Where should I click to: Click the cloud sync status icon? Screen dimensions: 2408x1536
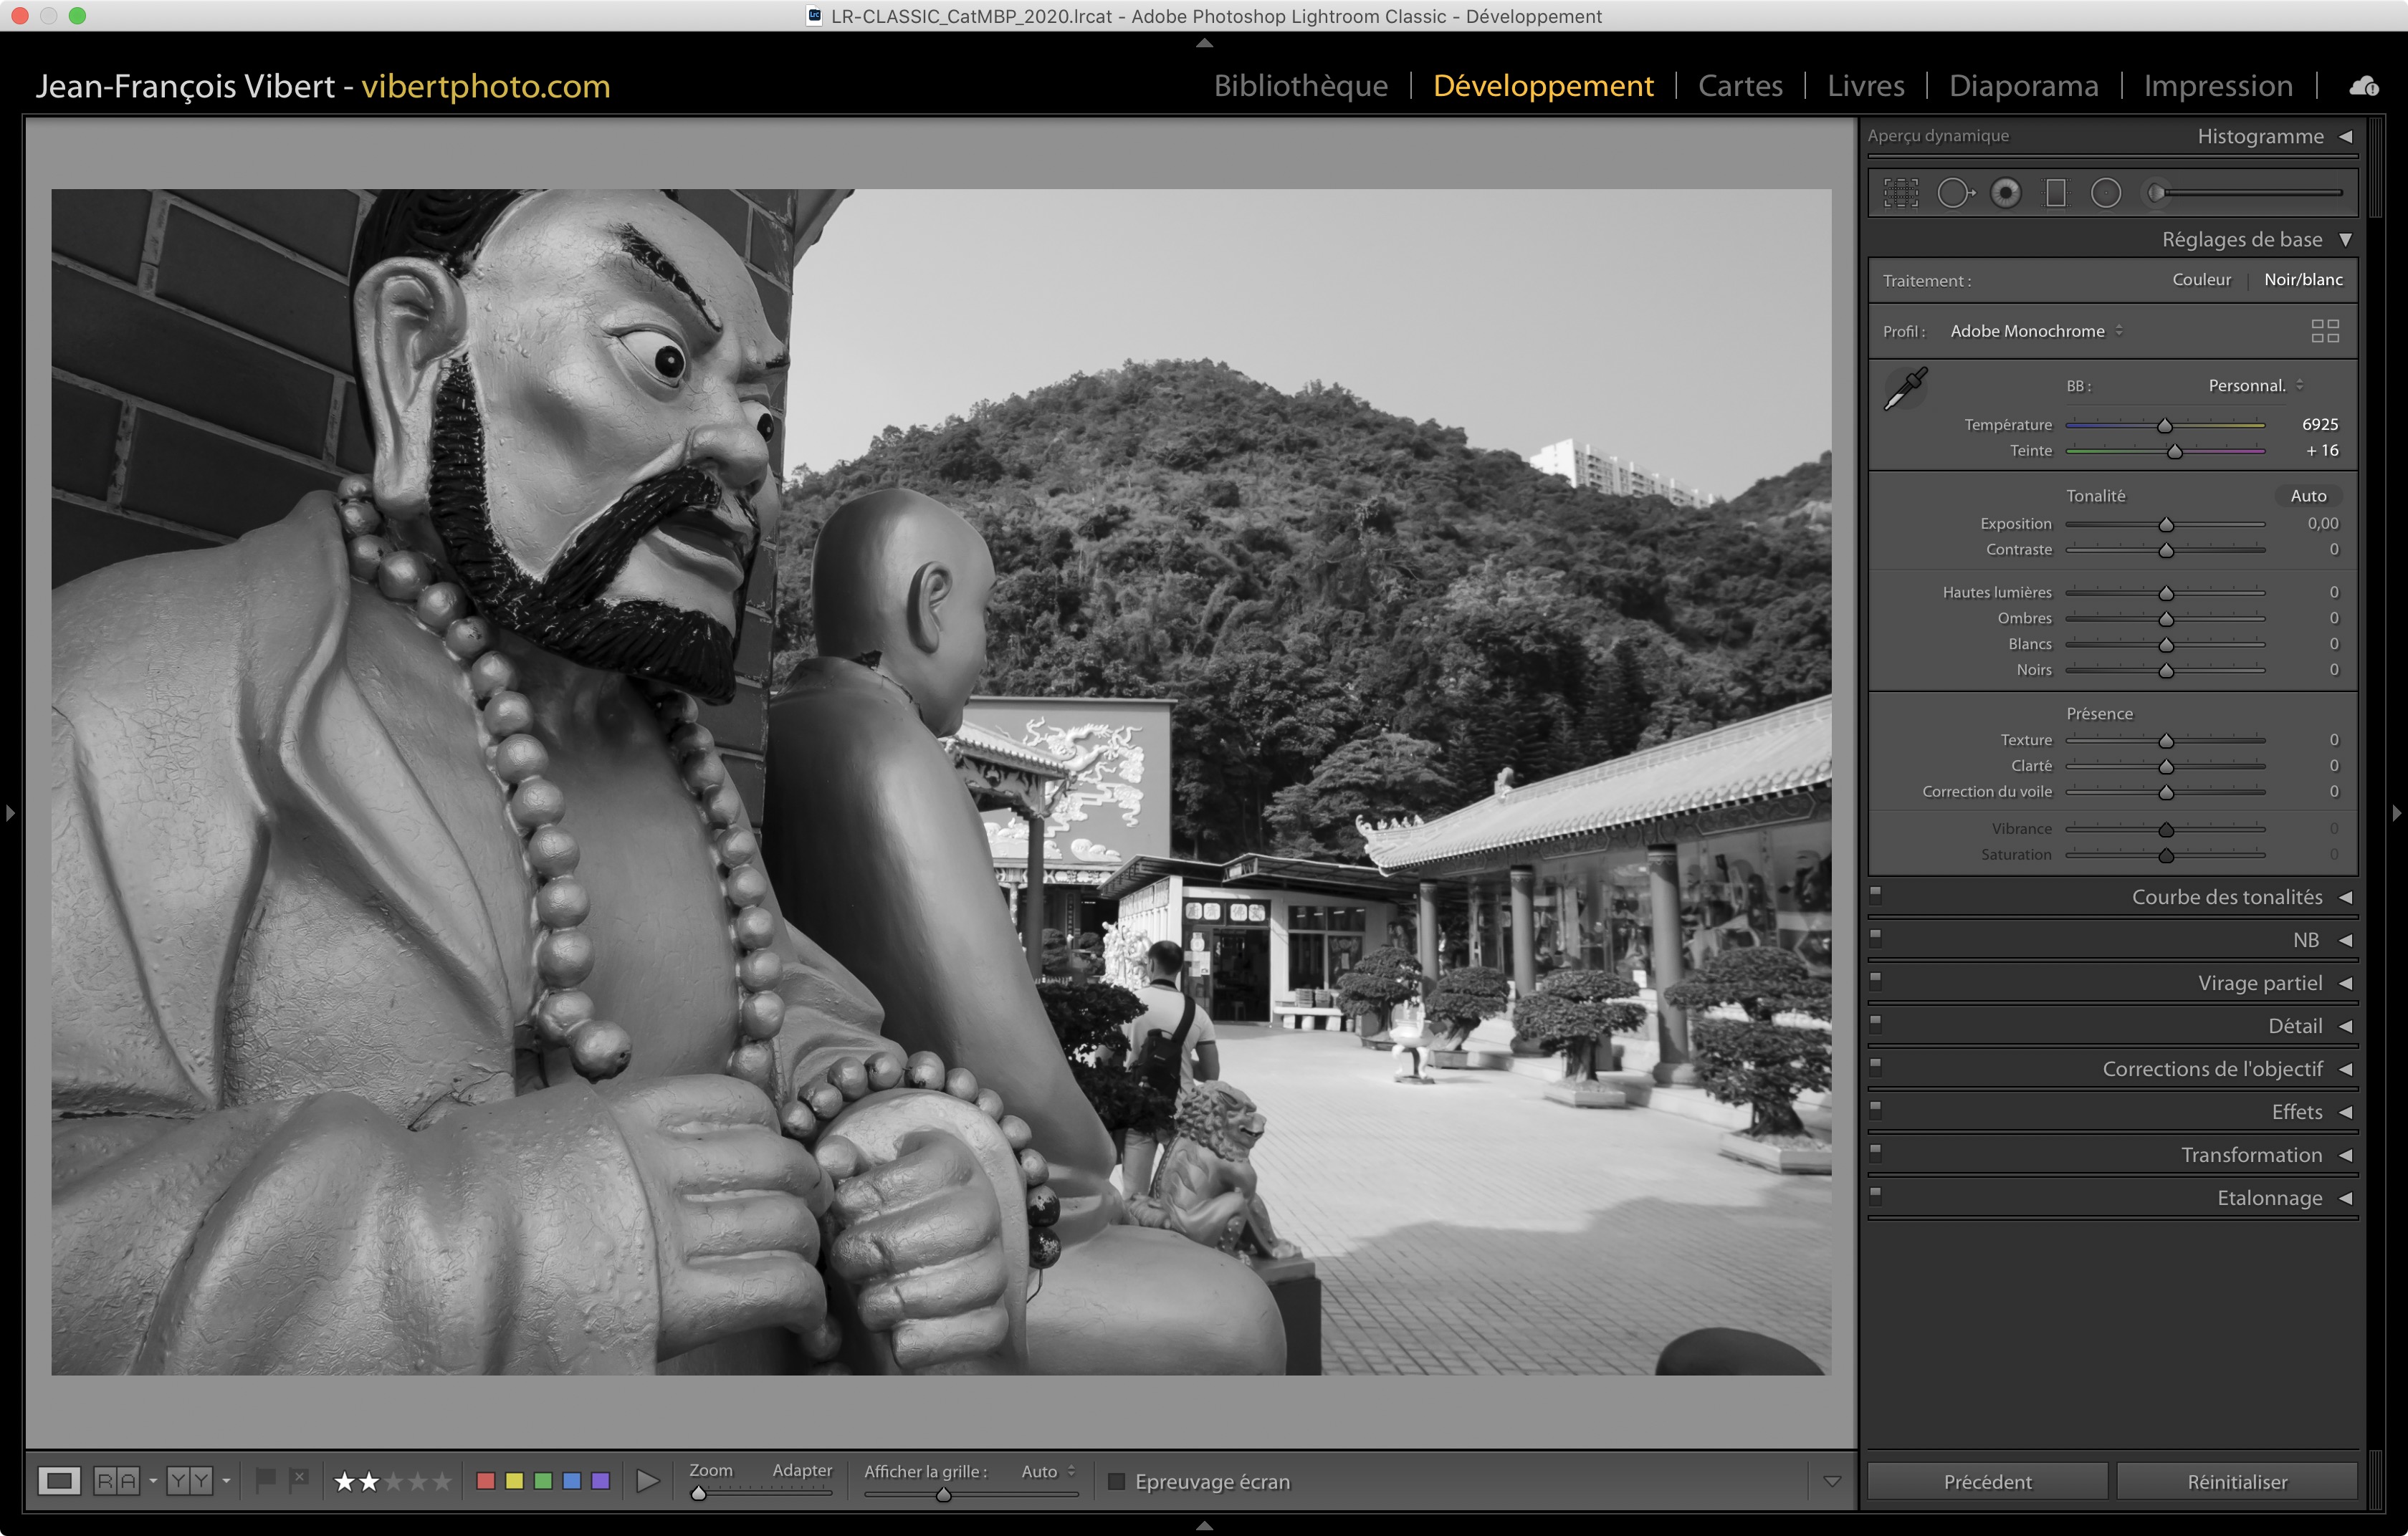[x=2364, y=87]
